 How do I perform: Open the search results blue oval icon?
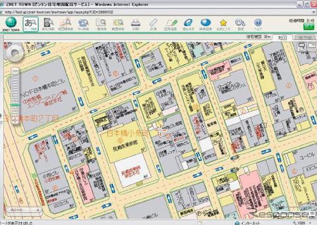tap(206, 25)
